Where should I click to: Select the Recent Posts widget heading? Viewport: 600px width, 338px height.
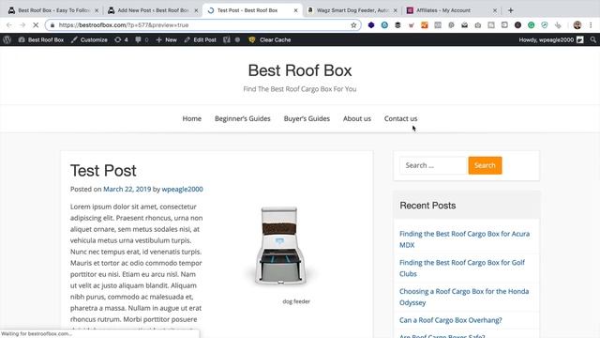click(427, 206)
